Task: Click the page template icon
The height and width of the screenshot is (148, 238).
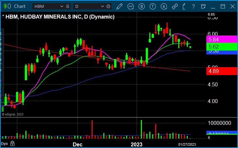Action: tap(184, 7)
